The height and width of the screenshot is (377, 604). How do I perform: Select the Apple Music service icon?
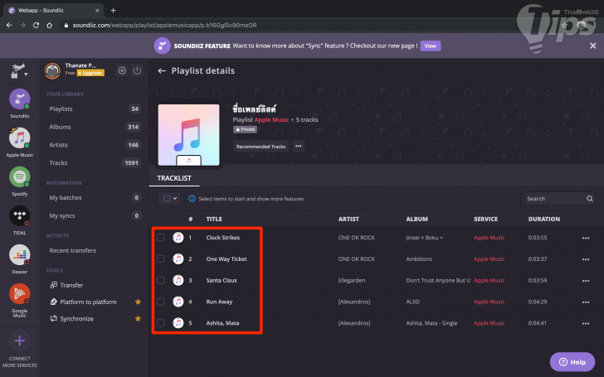pyautogui.click(x=20, y=138)
